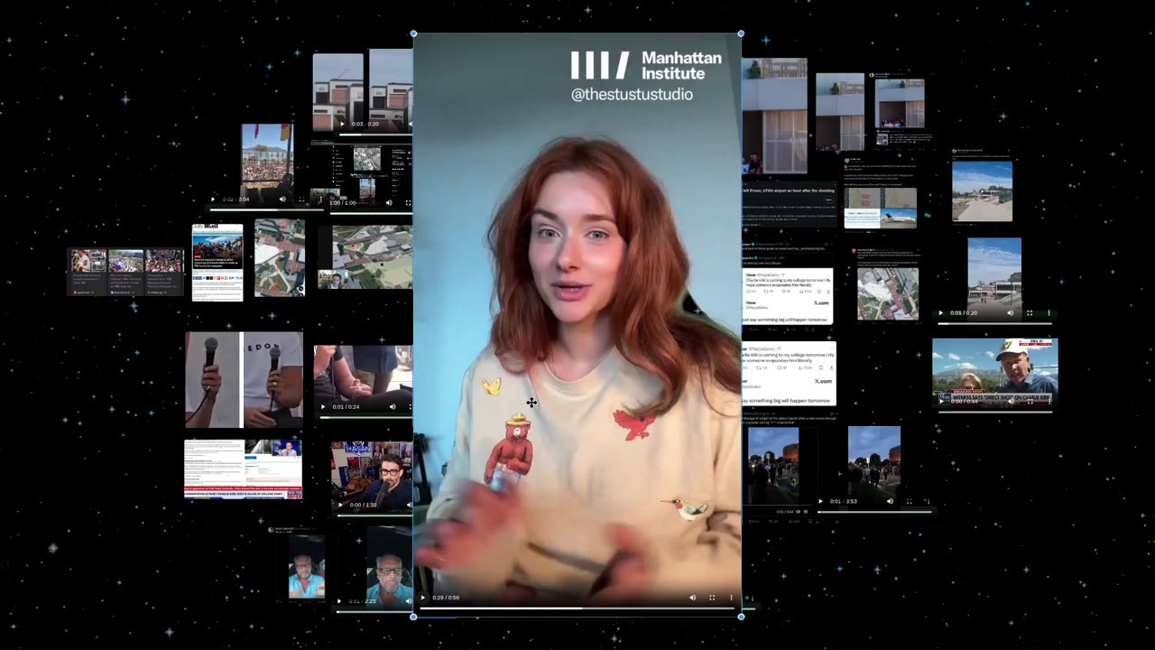The image size is (1155, 650).
Task: Mute the main center video
Action: (693, 598)
